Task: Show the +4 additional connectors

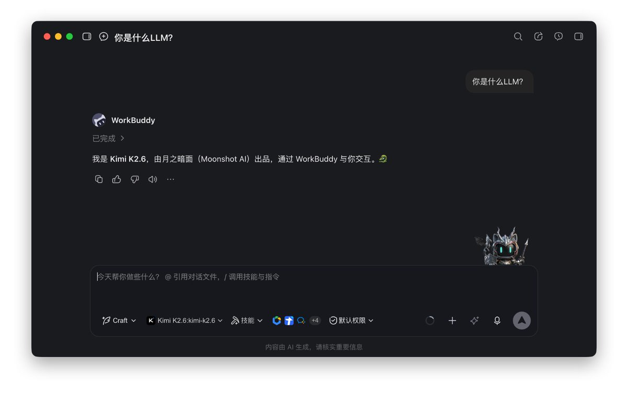Action: click(315, 320)
